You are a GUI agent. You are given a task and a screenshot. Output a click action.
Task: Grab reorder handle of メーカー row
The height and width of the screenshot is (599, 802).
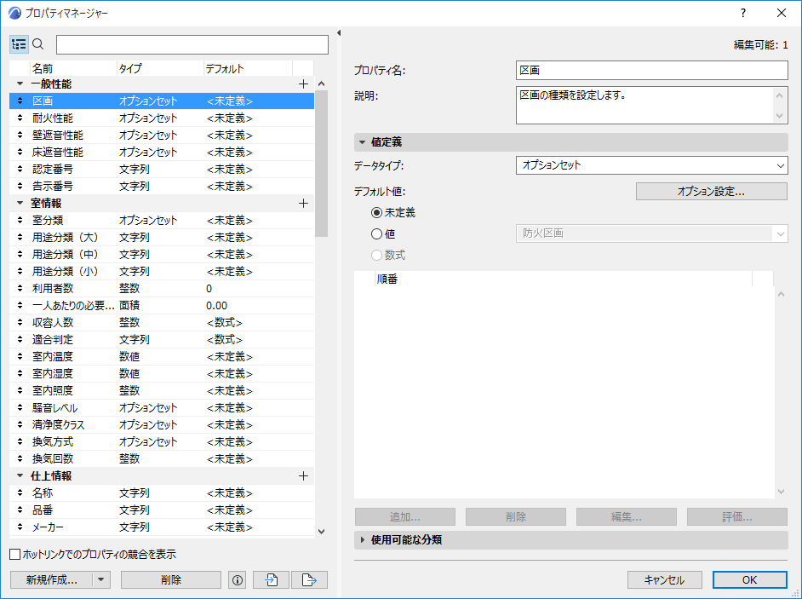[20, 527]
